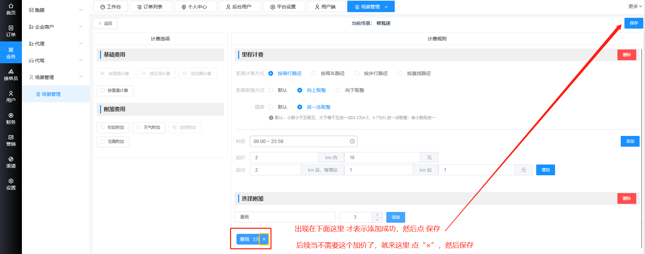Click 增加 button in 超出 row
The image size is (645, 254).
(x=545, y=170)
